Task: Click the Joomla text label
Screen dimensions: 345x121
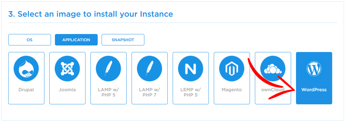Action: (67, 90)
